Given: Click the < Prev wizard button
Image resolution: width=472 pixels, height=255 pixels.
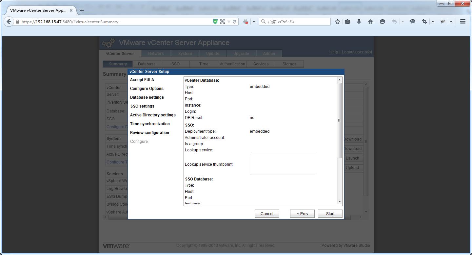Looking at the screenshot, I should [303, 214].
